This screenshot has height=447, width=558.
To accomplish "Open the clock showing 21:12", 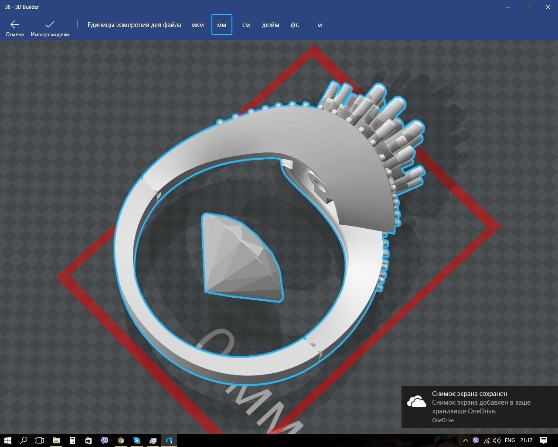I will point(526,440).
